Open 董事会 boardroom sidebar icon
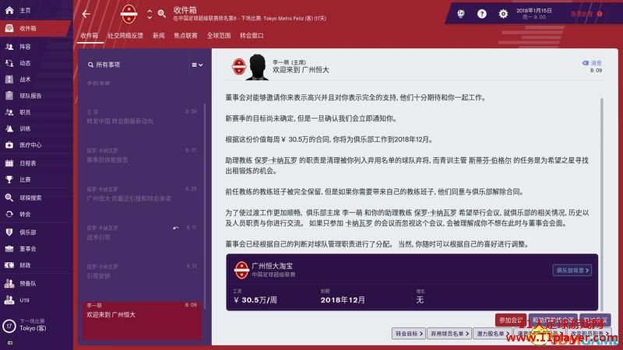Image resolution: width=623 pixels, height=350 pixels. point(9,249)
